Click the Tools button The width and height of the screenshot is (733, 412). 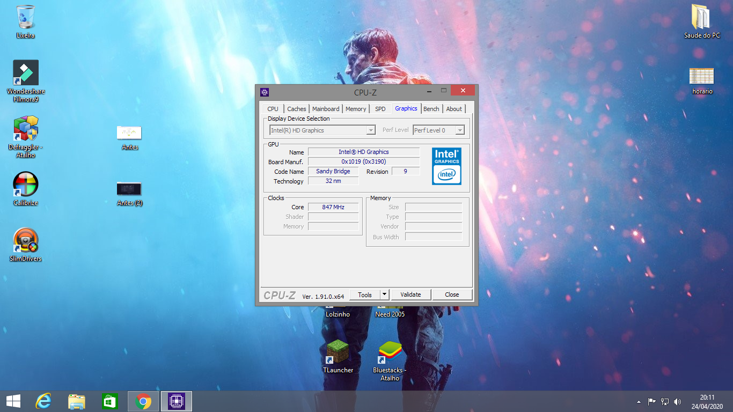(365, 295)
